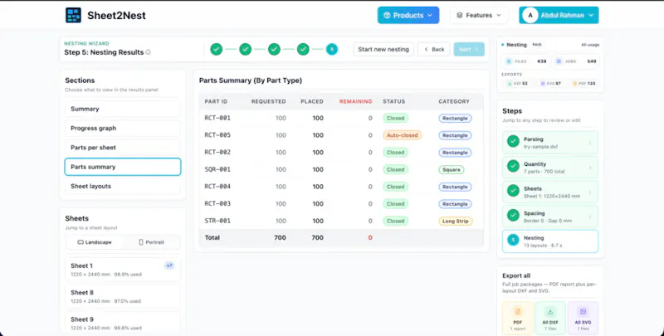
Task: Jump to Sheet 8 layout
Action: [x=123, y=296]
